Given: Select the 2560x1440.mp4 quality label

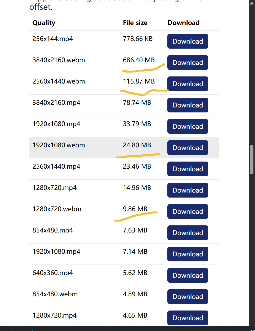Looking at the screenshot, I should click(x=56, y=167).
